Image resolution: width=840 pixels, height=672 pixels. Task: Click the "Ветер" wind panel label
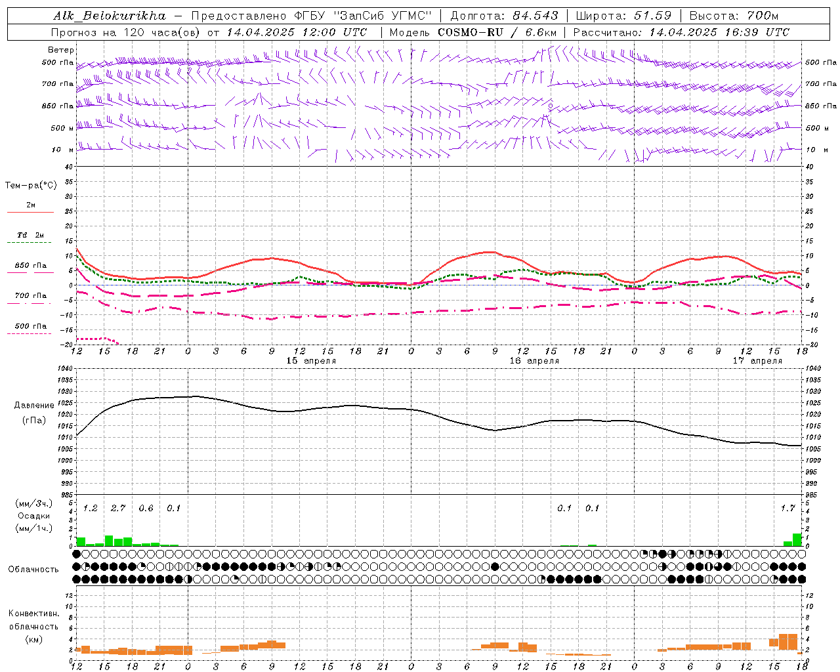click(61, 50)
